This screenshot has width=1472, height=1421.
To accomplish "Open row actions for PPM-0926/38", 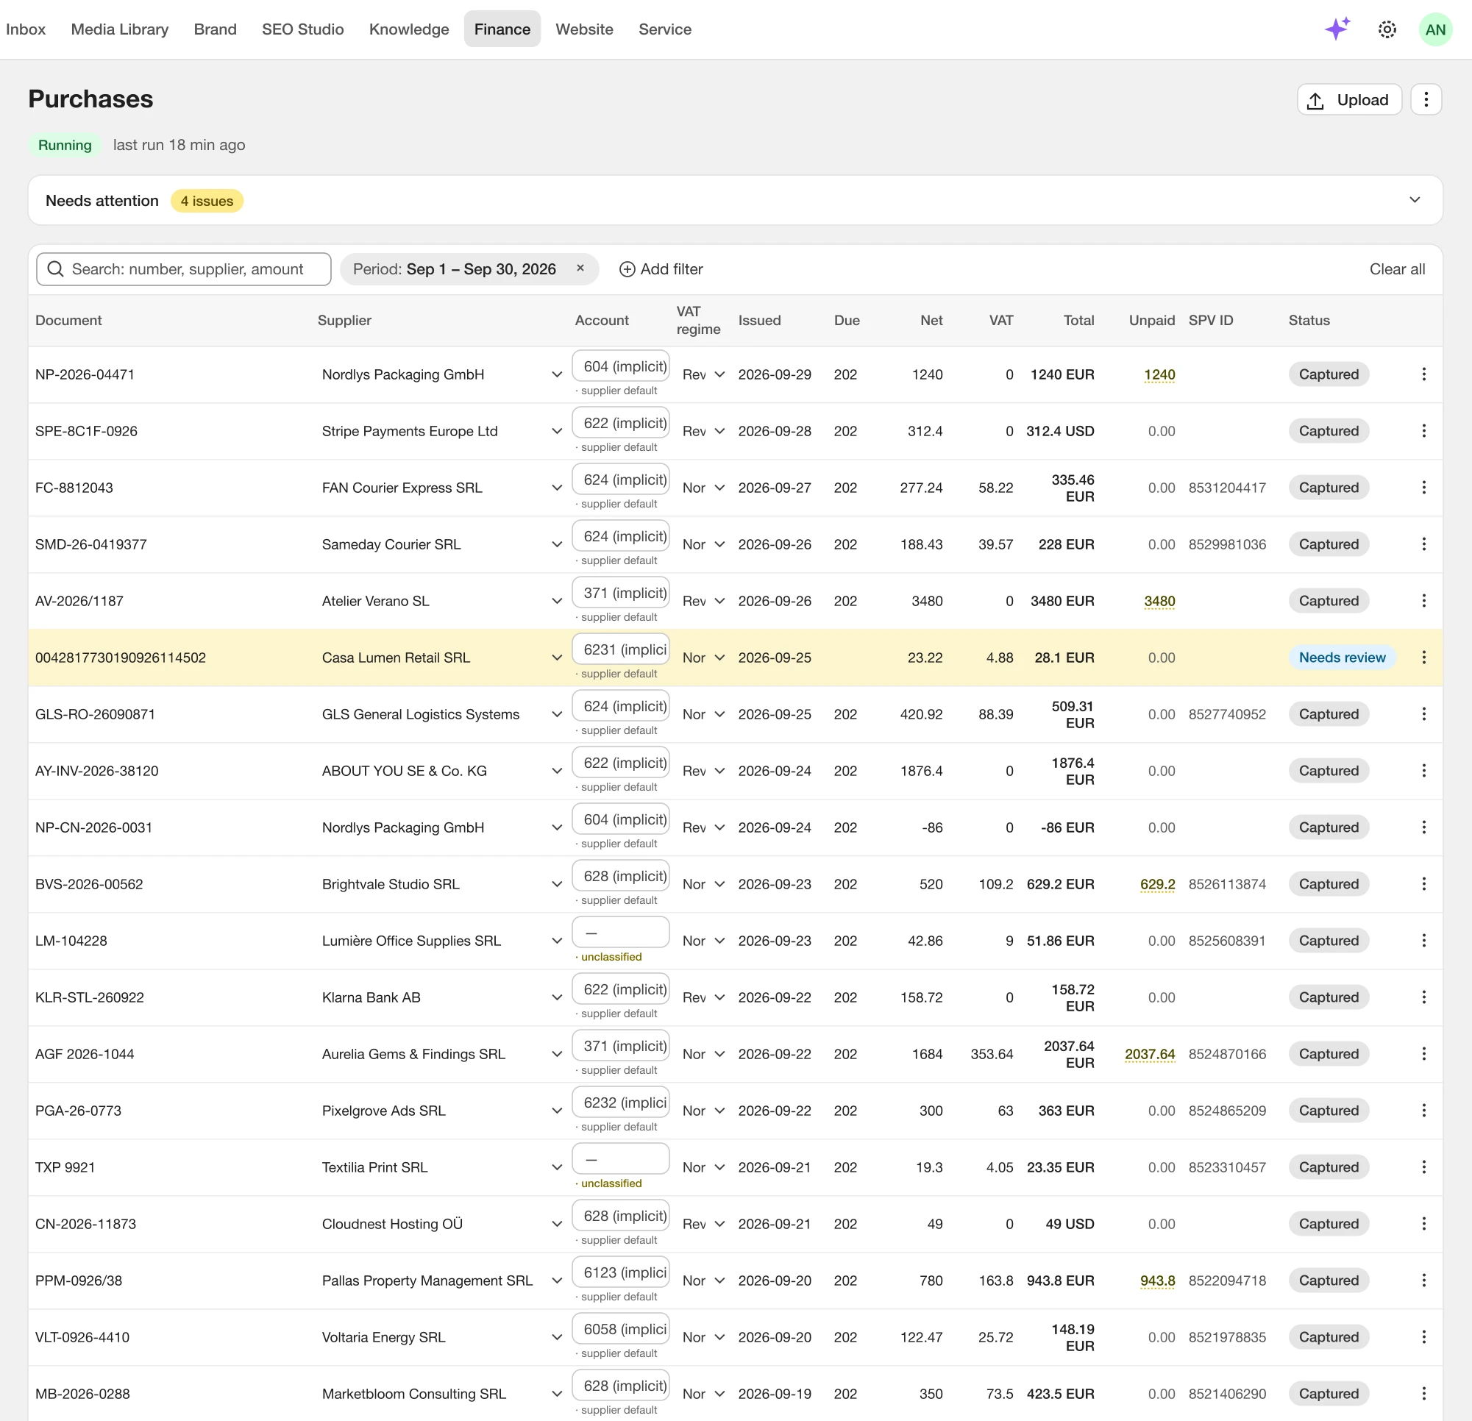I will (1423, 1281).
